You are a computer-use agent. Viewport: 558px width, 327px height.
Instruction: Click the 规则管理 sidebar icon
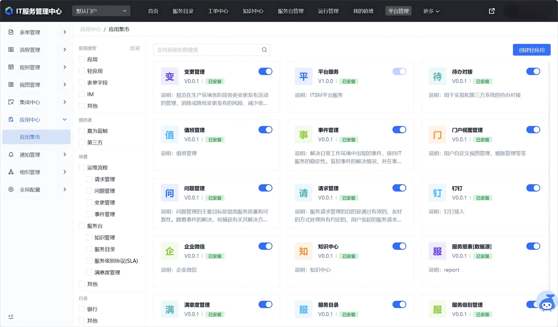pos(11,67)
